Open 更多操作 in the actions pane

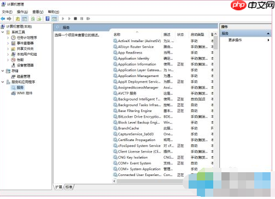235,40
